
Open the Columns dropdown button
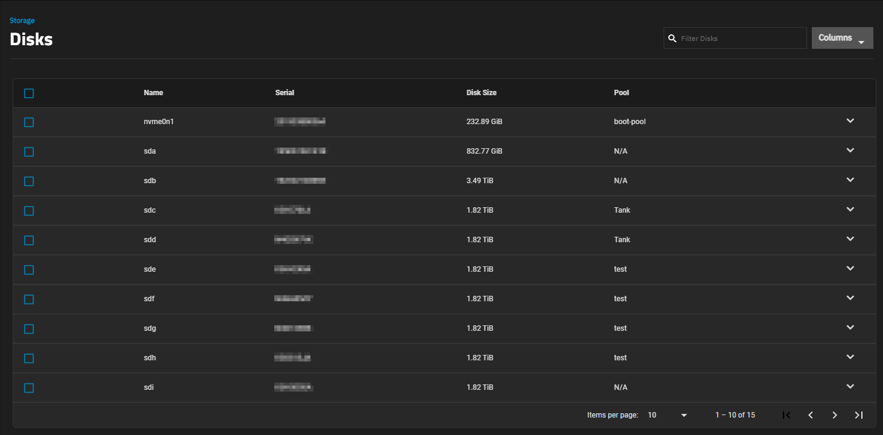click(x=842, y=38)
